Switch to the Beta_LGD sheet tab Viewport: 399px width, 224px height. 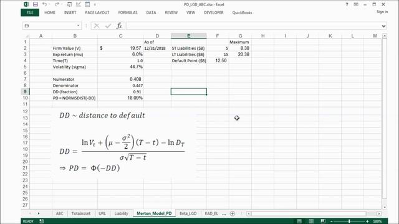tap(188, 213)
